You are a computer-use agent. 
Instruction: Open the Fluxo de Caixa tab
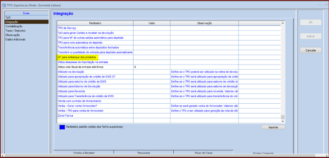[203, 153]
